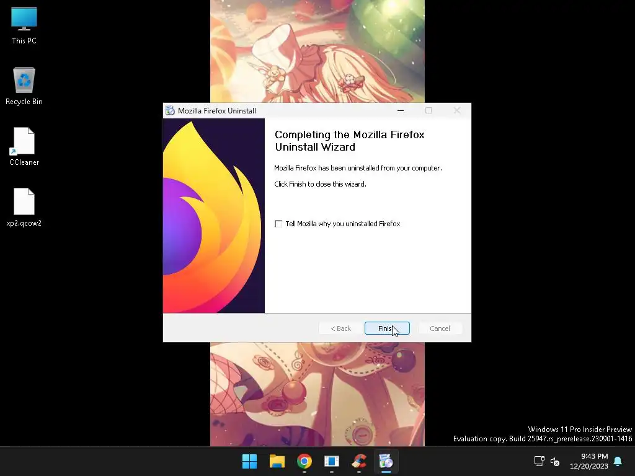
Task: Open the notification bell in system tray
Action: click(x=618, y=461)
